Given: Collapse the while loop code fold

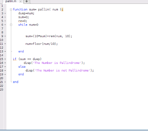Looking at the screenshot, I should 11,25.
